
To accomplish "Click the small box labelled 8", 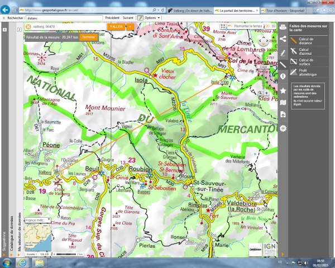I will 4,30.
